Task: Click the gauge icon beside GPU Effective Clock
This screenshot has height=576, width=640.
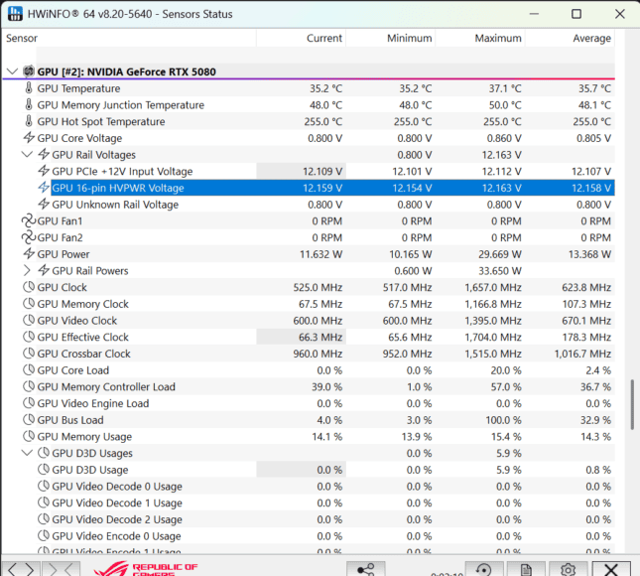Action: pos(29,337)
